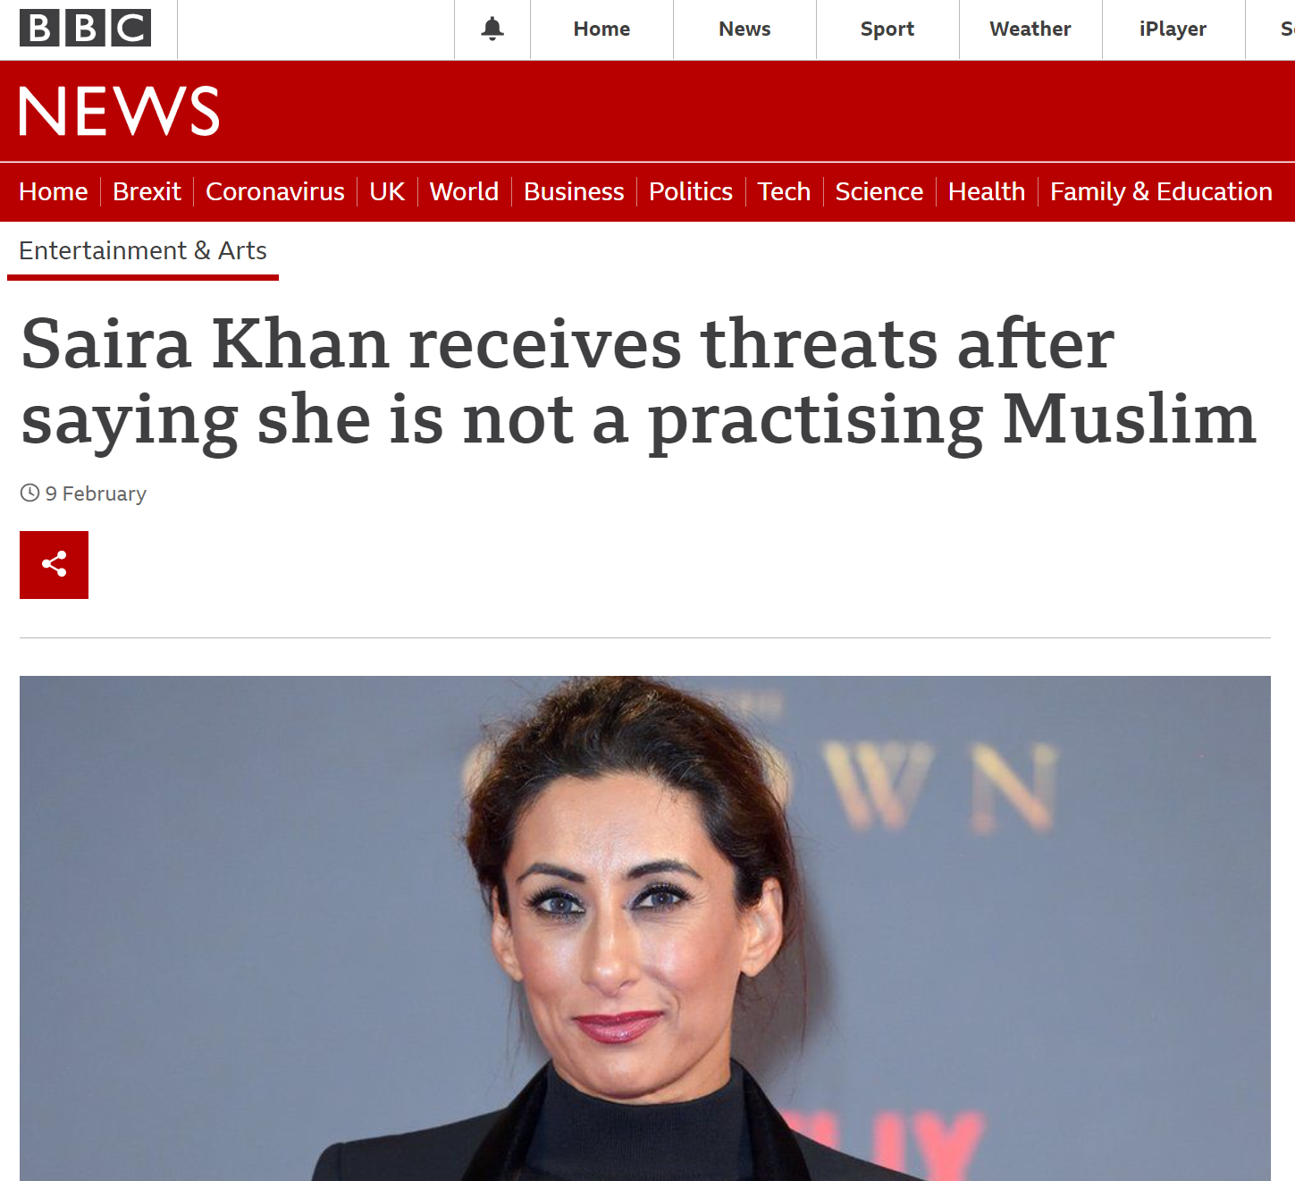The image size is (1295, 1181).
Task: Click the red share icon button
Action: pos(54,564)
